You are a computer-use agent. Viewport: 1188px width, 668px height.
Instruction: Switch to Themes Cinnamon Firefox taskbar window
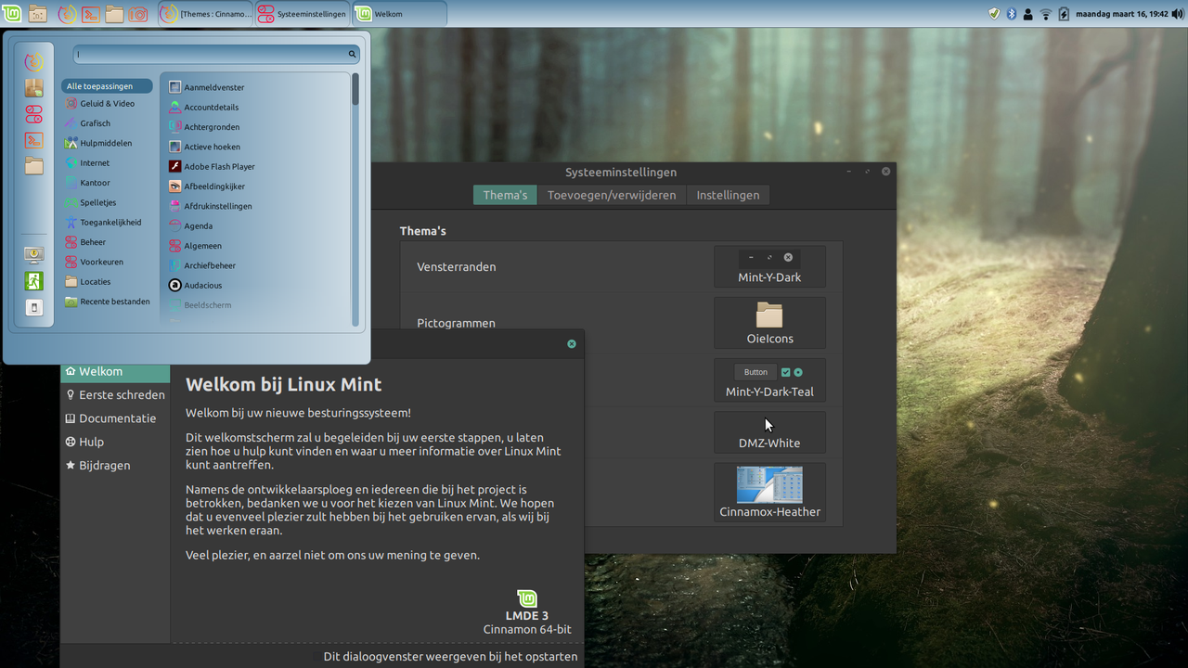tap(205, 14)
